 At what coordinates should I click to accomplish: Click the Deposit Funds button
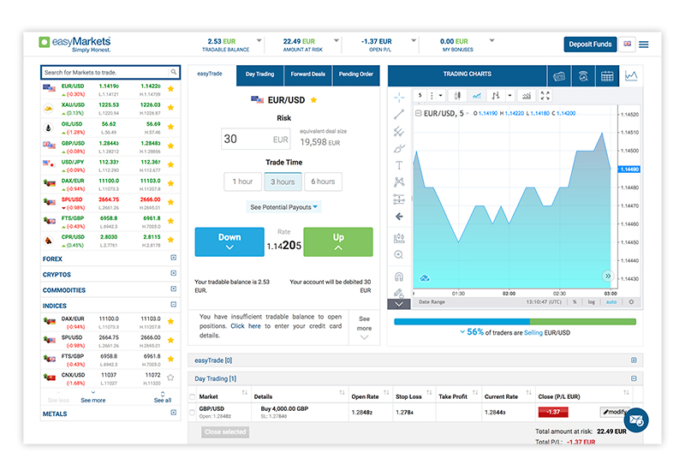click(590, 45)
